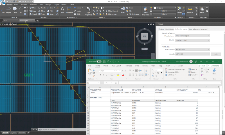This screenshot has width=225, height=135.
Task: Click TOP face on the ViewCube
Action: pos(145,36)
